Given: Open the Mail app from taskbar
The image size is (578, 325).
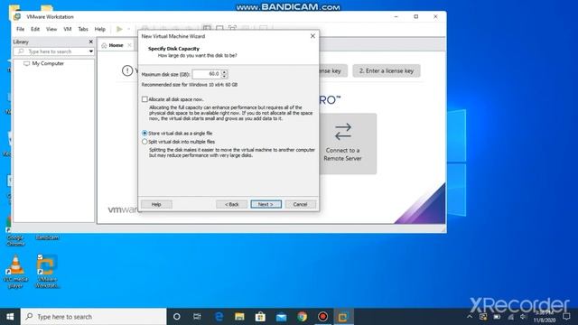Looking at the screenshot, I should point(281,317).
